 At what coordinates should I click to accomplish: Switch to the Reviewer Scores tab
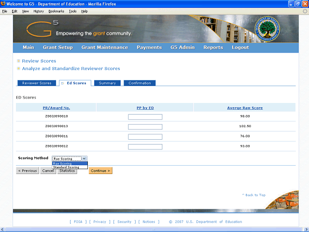pos(37,83)
